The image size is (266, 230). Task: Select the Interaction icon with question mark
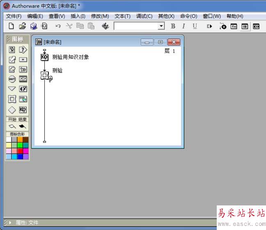[23, 50]
